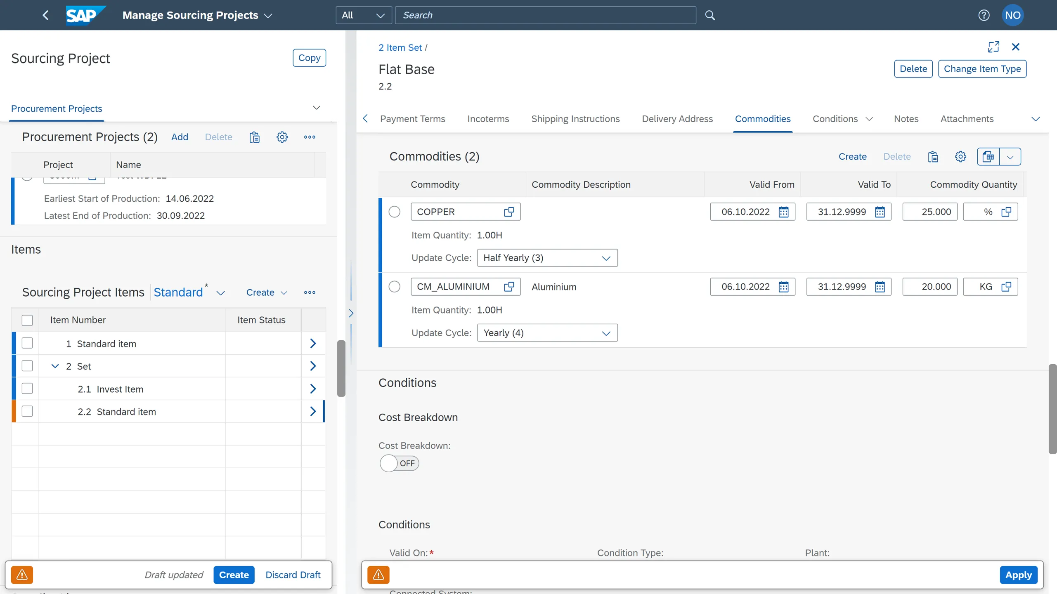Open calendar picker for COPPER Valid From date
Image resolution: width=1057 pixels, height=594 pixels.
[783, 212]
